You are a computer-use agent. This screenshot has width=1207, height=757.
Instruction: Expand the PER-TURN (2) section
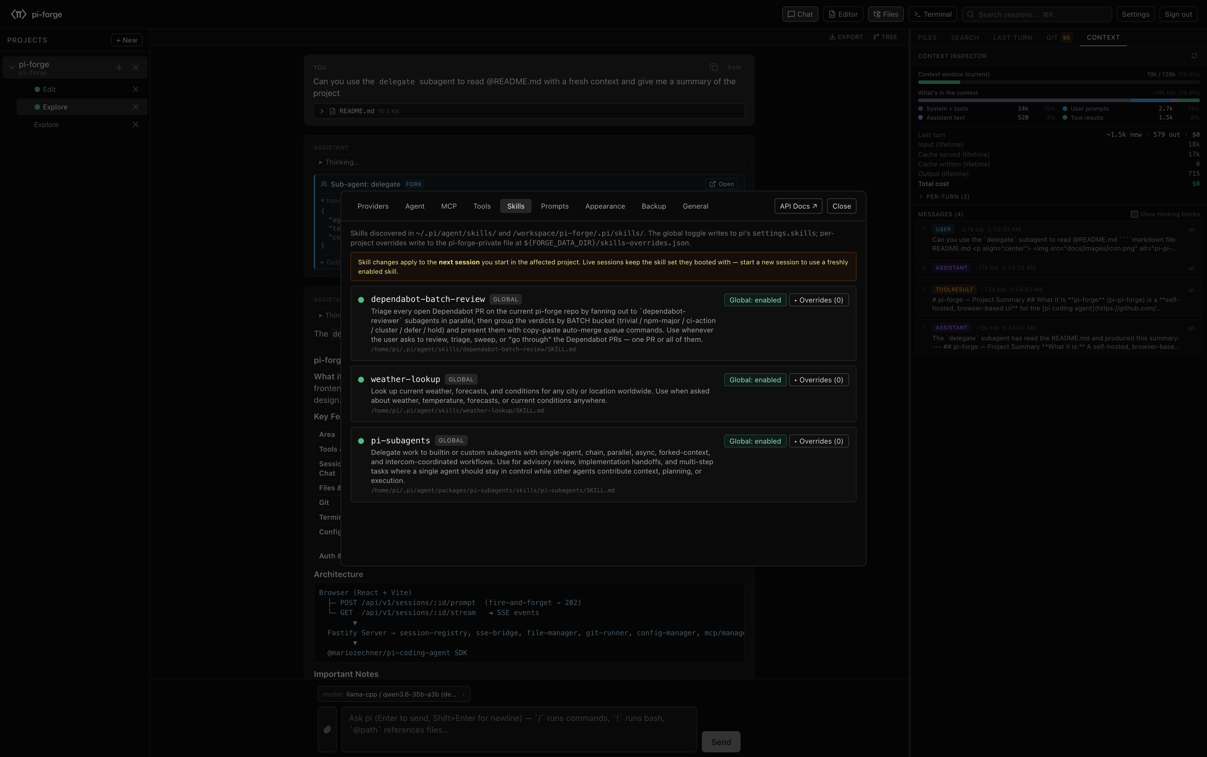944,197
